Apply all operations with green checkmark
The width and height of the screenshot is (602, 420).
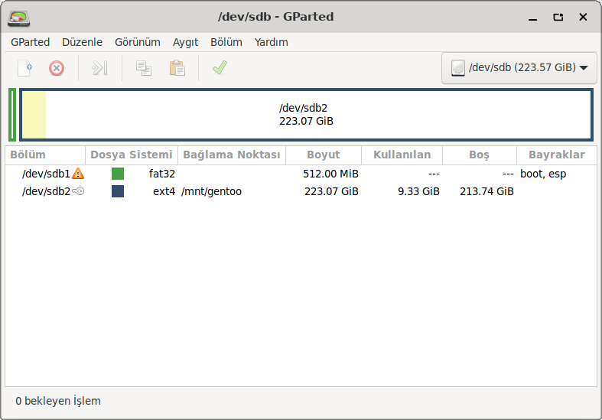coord(220,67)
